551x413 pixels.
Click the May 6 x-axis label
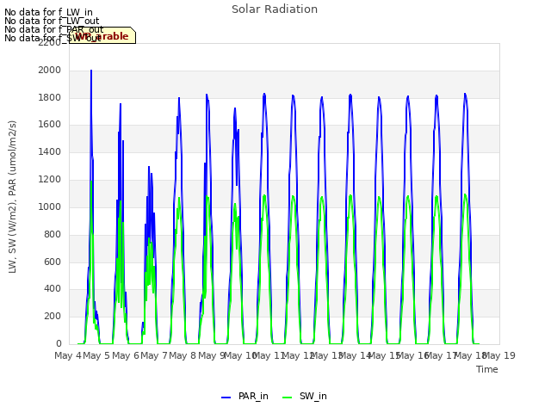pyautogui.click(x=126, y=355)
